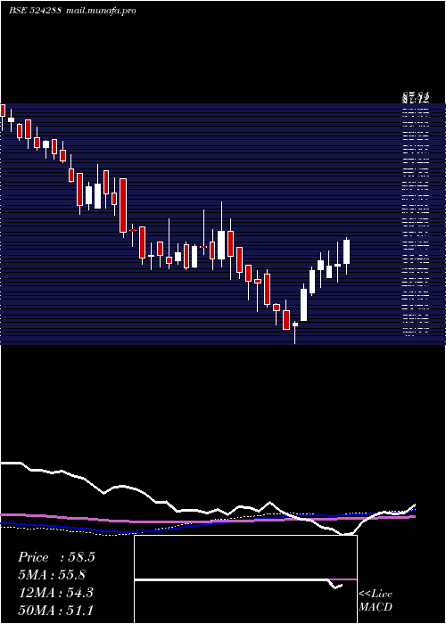This screenshot has width=446, height=624.
Task: Select the '12MA : 54.3' value
Action: tap(55, 593)
